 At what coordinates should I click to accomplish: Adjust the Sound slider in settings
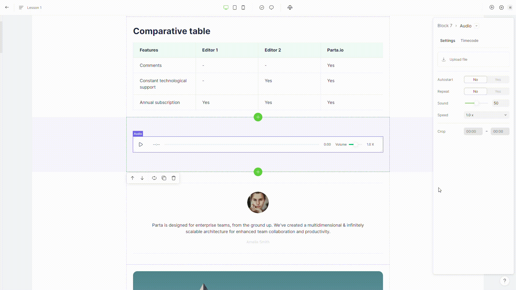tap(476, 103)
